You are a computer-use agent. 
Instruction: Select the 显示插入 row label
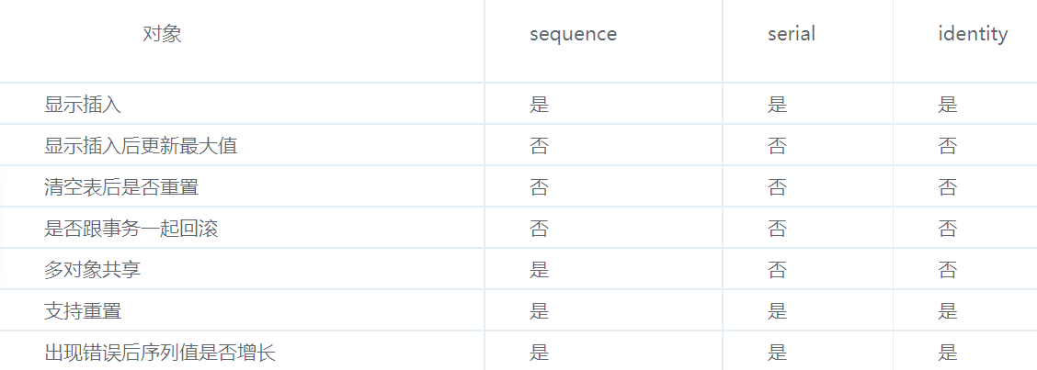coord(83,105)
